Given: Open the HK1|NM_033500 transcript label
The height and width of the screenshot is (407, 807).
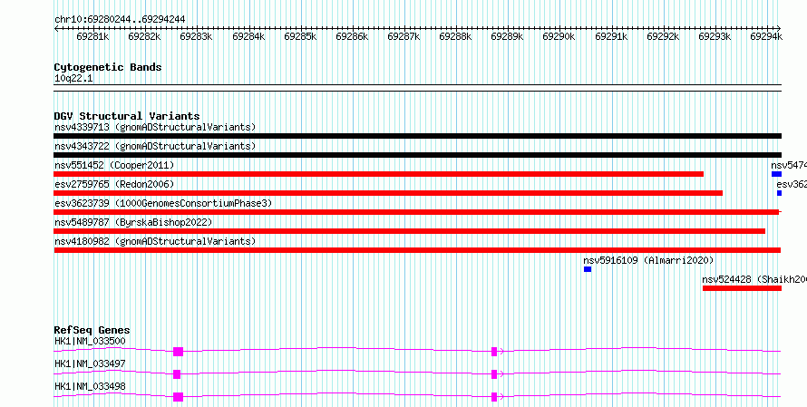Looking at the screenshot, I should click(90, 341).
